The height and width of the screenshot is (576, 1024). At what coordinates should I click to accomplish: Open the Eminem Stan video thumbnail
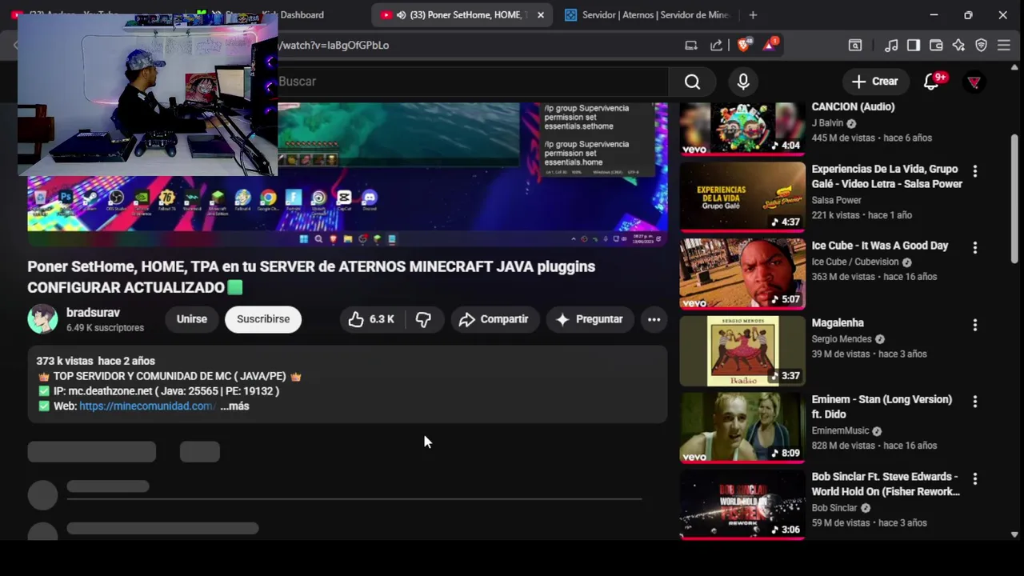click(x=742, y=427)
